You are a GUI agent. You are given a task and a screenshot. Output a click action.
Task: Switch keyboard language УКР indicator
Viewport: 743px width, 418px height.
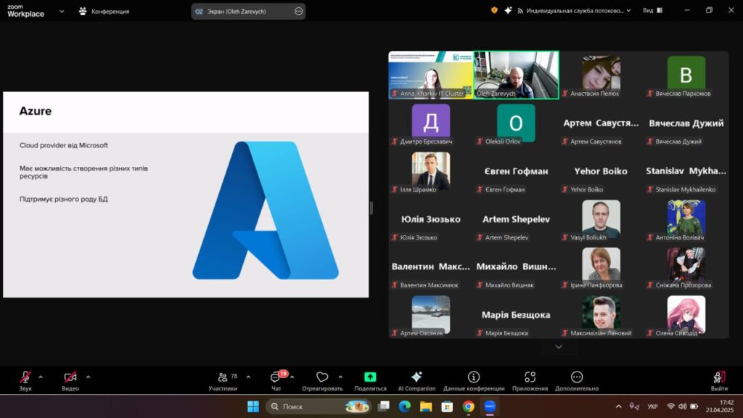pos(652,406)
